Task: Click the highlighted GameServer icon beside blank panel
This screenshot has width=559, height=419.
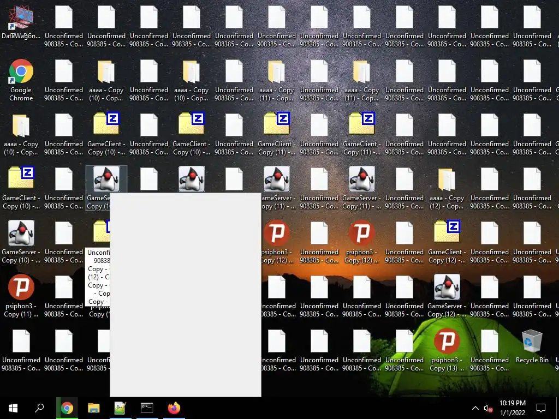Action: [106, 179]
